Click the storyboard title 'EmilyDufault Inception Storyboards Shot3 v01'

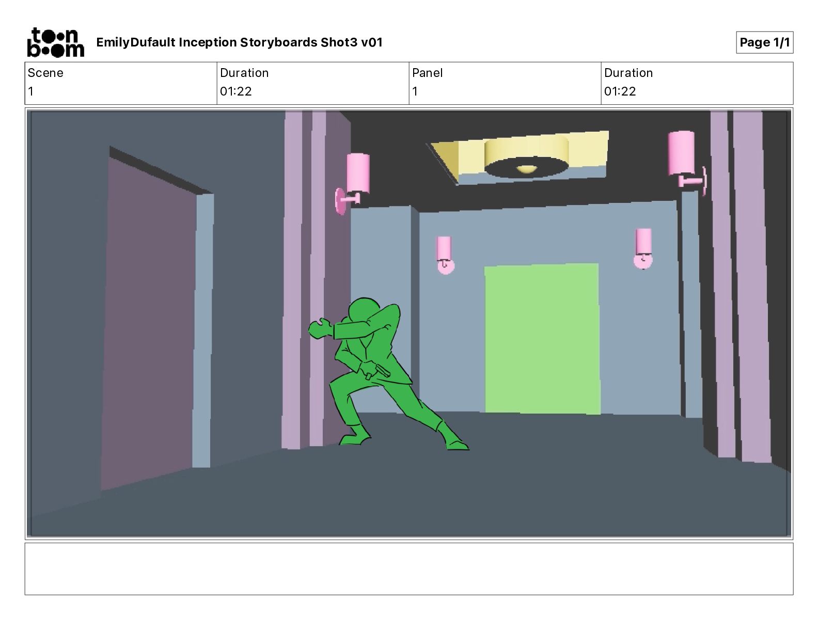pos(240,42)
